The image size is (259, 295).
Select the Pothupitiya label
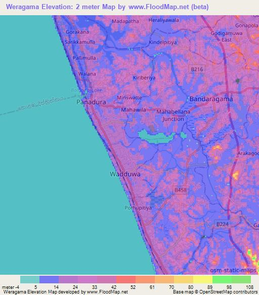coord(138,208)
